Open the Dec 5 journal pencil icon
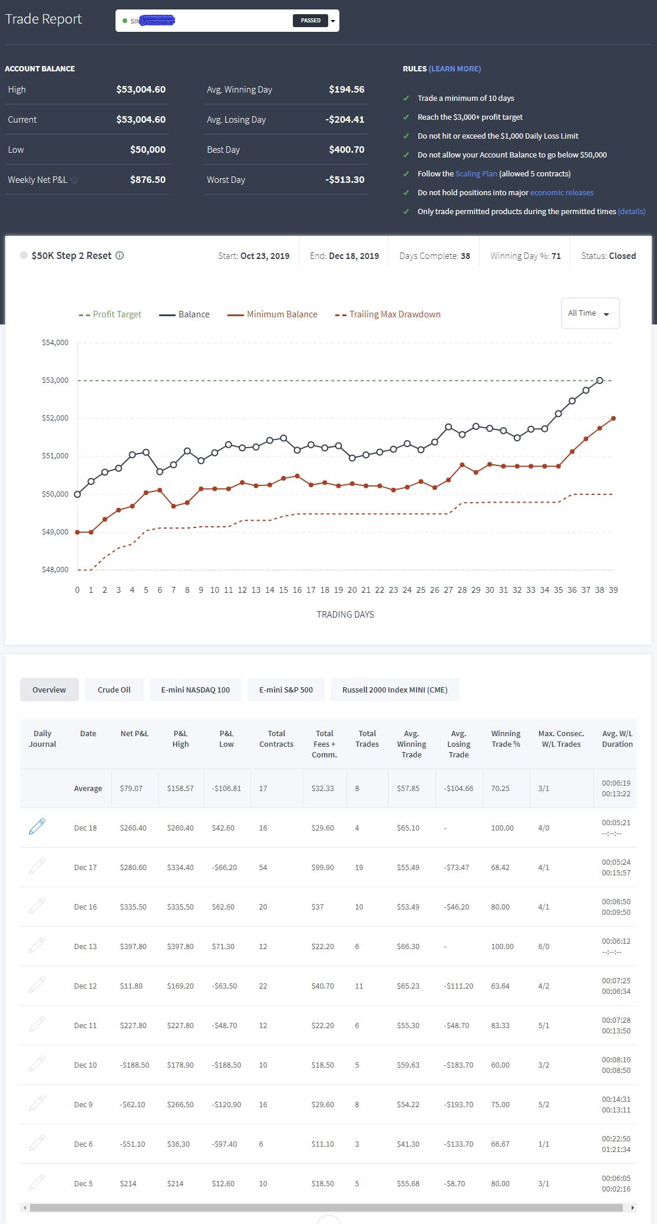Viewport: 657px width, 1224px height. tap(37, 1182)
